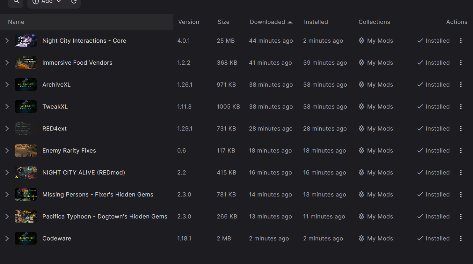Expand the ArchiveXL row
Image resolution: width=473 pixels, height=264 pixels.
[7, 85]
